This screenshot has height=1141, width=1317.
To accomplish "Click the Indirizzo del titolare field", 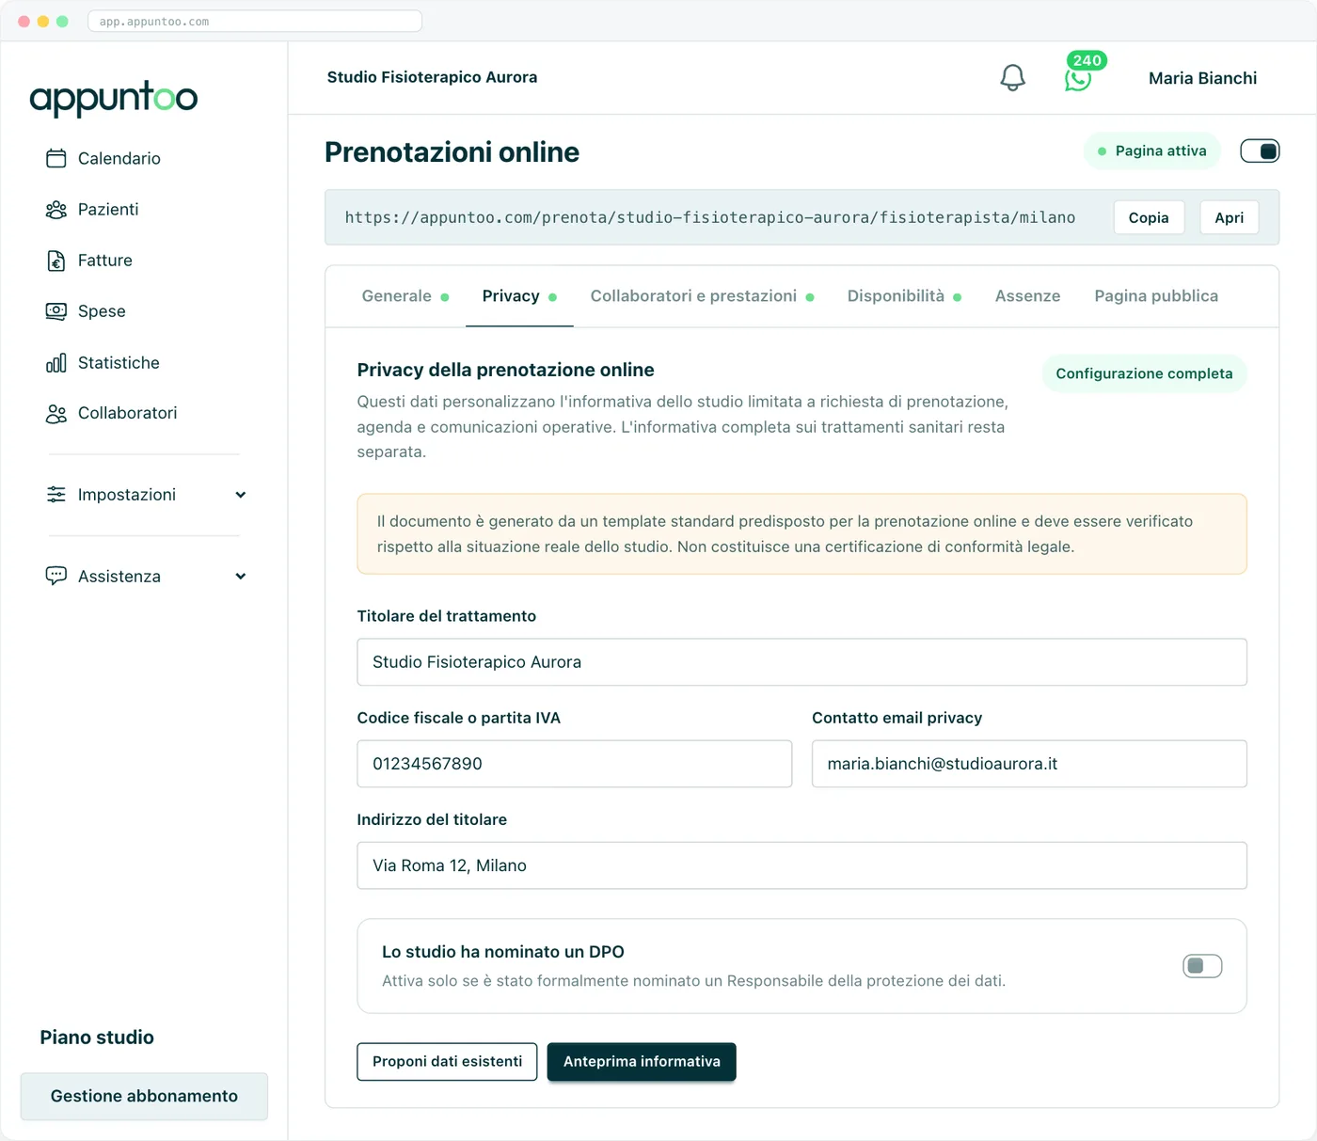I will point(801,865).
